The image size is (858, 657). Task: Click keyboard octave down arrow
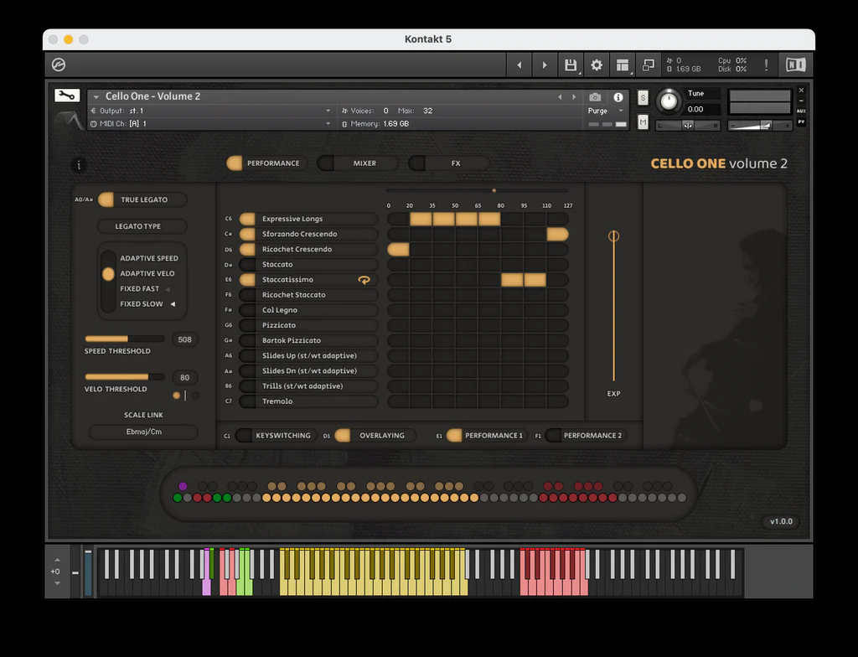point(58,583)
